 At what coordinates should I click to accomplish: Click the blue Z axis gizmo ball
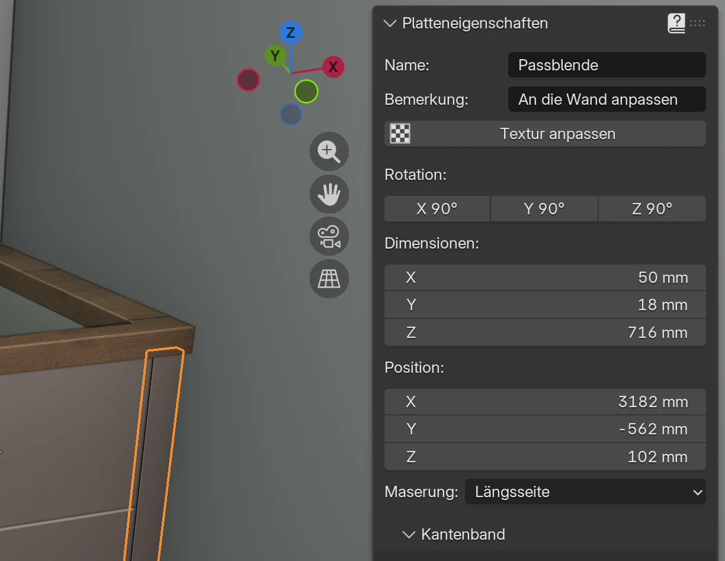[x=291, y=33]
